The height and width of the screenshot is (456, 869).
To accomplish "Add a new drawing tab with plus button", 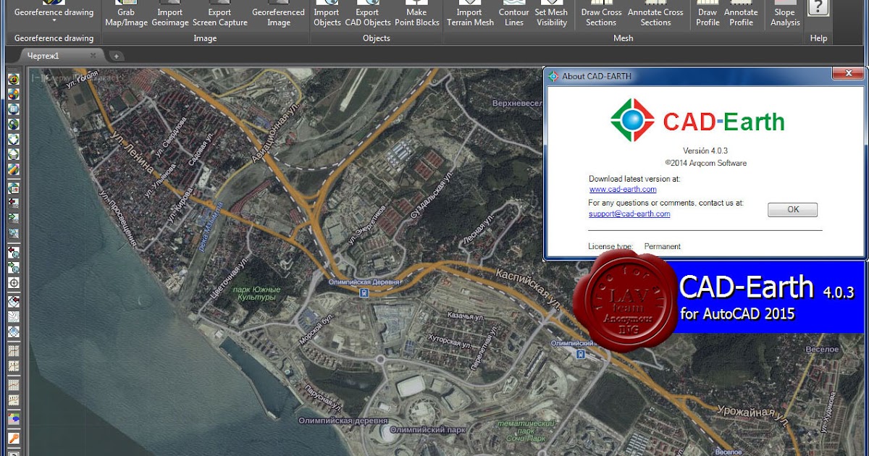I will tap(117, 56).
